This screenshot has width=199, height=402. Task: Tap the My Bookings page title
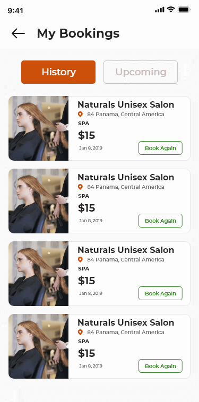point(78,33)
